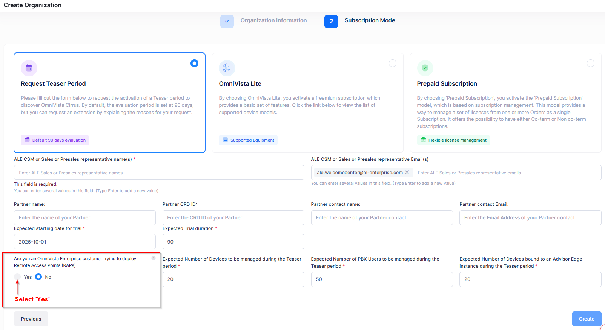Click the step 2 number badge
605x330 pixels.
[331, 22]
